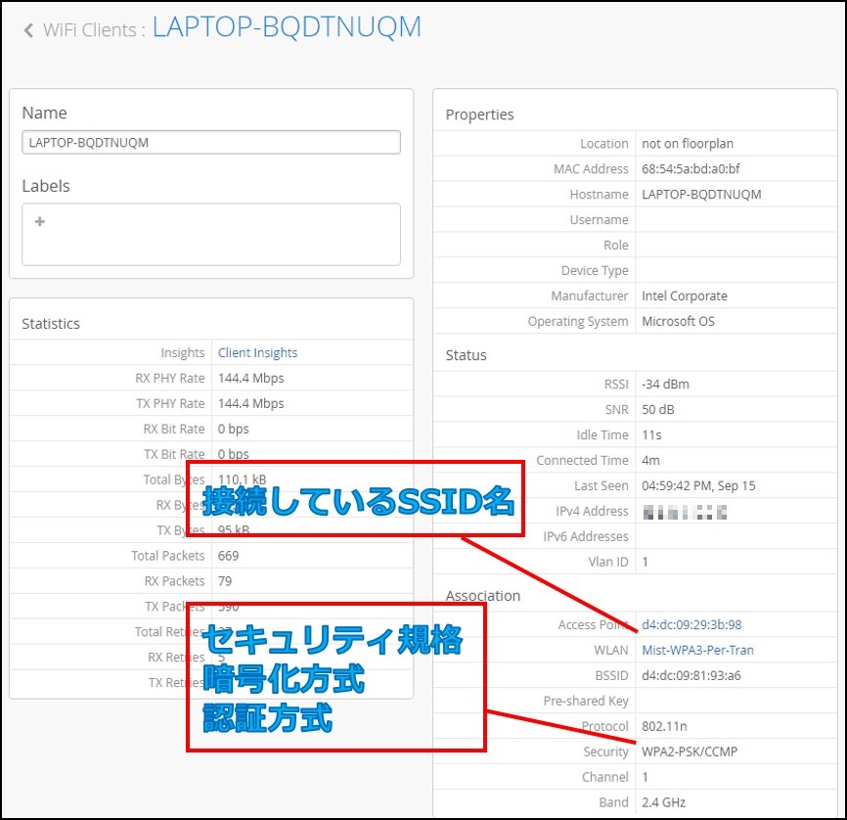Go back using the arrow beside WiFi Clients
The width and height of the screenshot is (847, 820).
tap(28, 30)
